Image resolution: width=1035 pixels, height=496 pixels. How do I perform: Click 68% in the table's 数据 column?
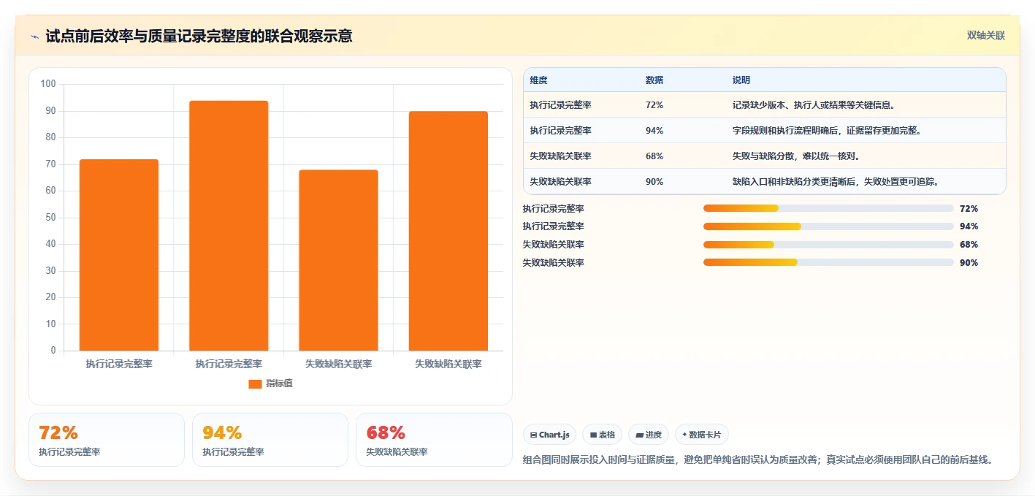click(x=654, y=156)
